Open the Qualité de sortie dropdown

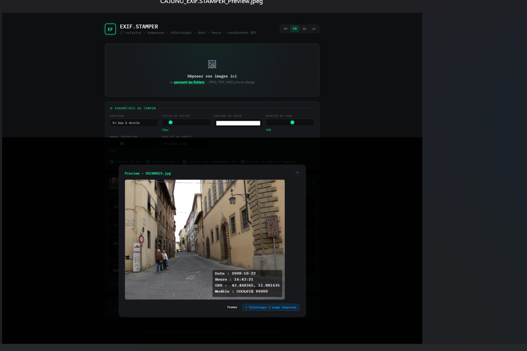186,143
